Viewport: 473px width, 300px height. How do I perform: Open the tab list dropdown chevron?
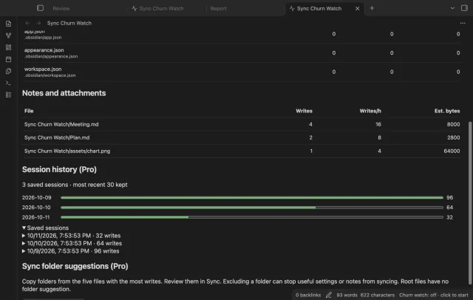point(452,8)
